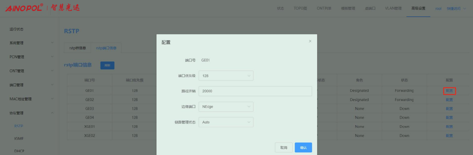Click the blue 刷新 button

[107, 65]
